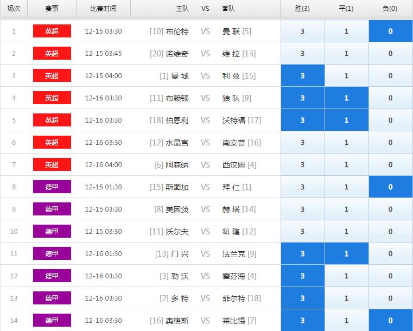Click away team 南安普
Screen dimensions: 413x331
[x=233, y=143]
